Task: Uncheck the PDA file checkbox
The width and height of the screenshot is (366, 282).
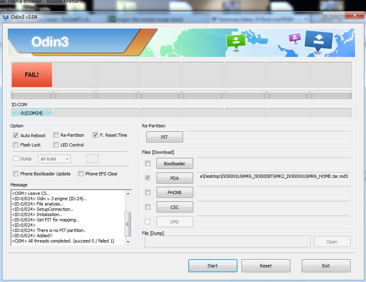Action: coord(148,178)
